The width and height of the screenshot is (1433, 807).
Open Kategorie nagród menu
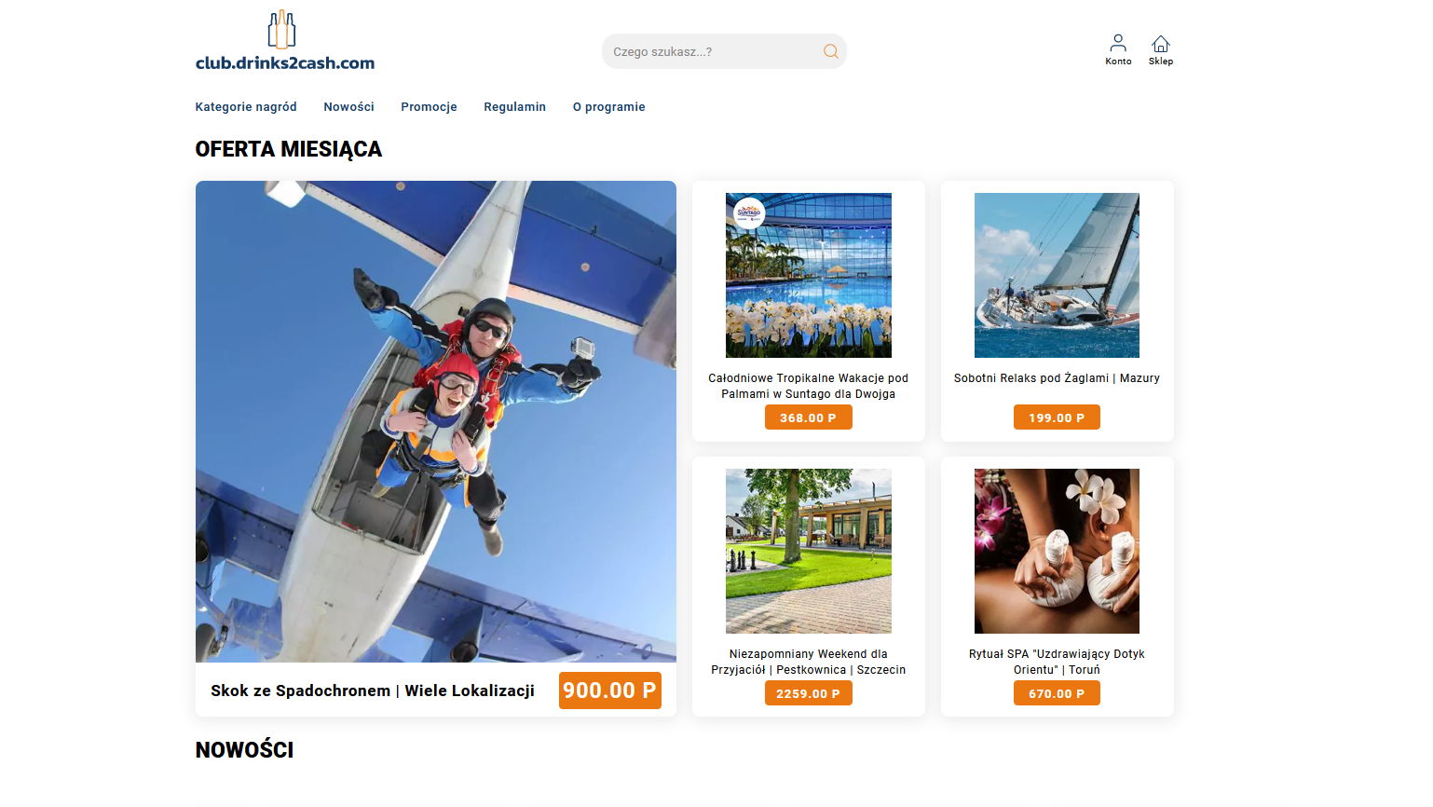(x=246, y=107)
